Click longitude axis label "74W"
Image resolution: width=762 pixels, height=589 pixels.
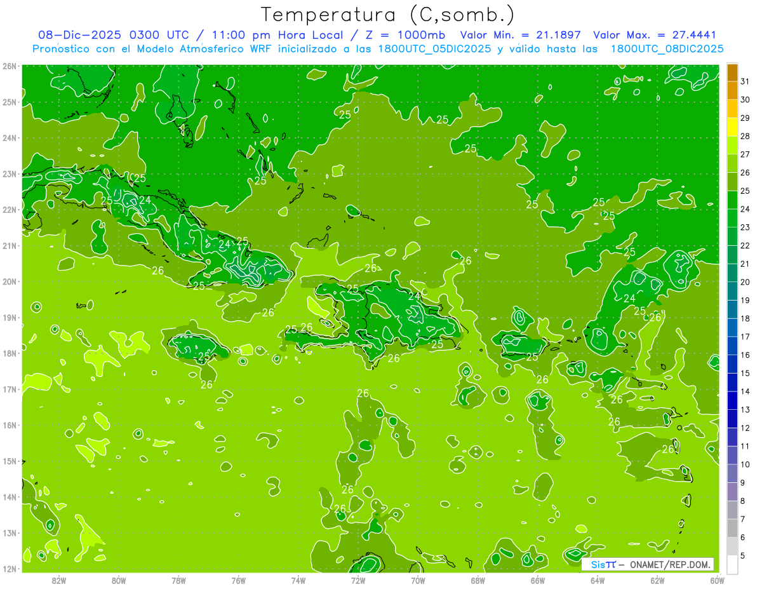tap(298, 580)
